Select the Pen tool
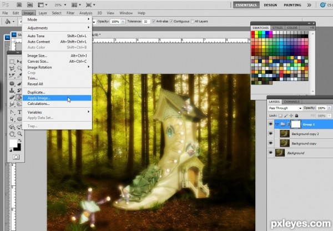 (12, 112)
